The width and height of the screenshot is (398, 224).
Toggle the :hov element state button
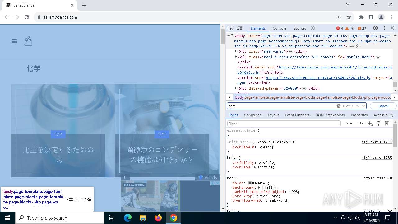(348, 124)
